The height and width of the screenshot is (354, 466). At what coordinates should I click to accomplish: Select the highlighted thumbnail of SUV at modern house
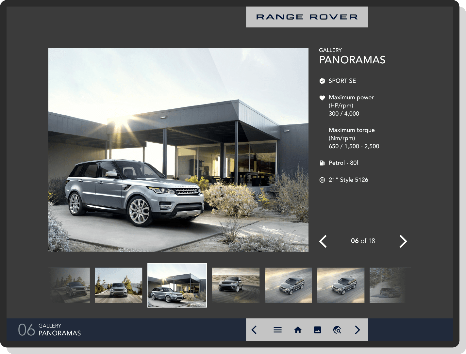point(177,285)
